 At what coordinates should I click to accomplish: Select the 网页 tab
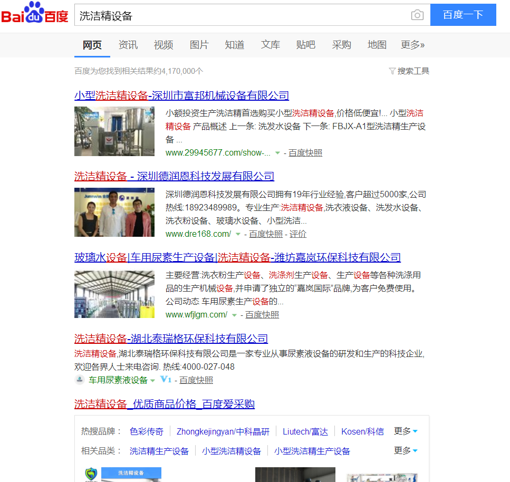pyautogui.click(x=92, y=45)
